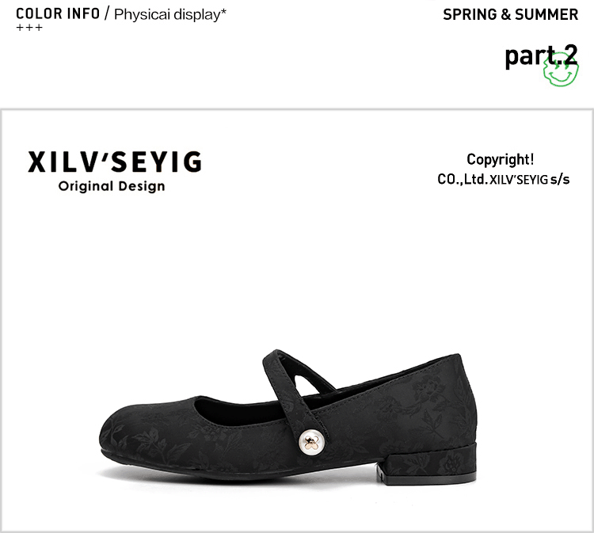
Task: Click the three plus signs under COLOR INFO
Action: 29,28
